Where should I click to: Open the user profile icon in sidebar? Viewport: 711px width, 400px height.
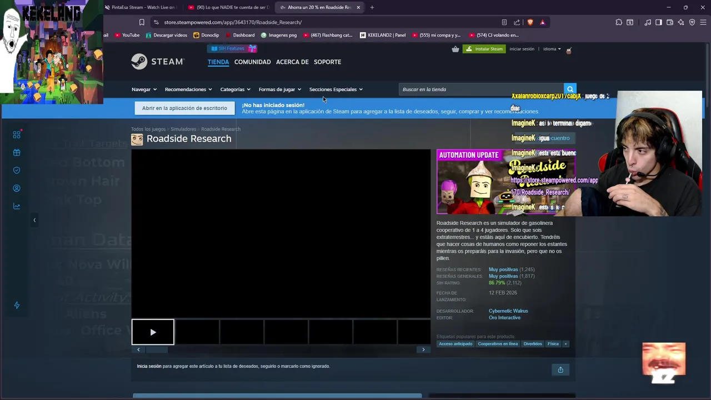[x=17, y=188]
